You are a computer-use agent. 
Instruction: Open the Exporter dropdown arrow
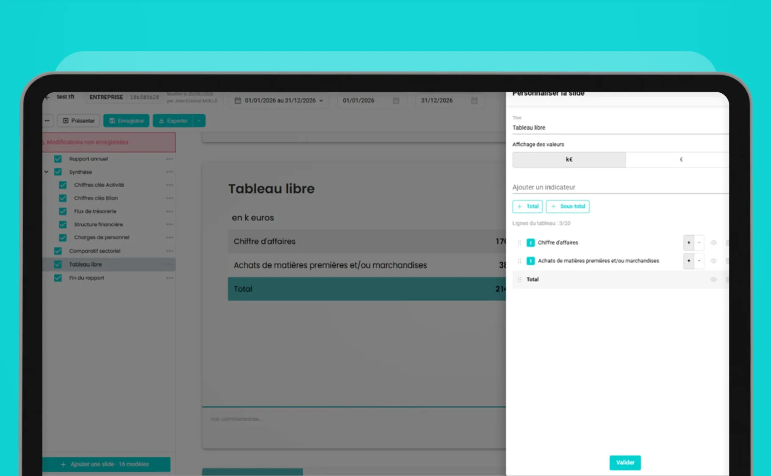coord(199,121)
